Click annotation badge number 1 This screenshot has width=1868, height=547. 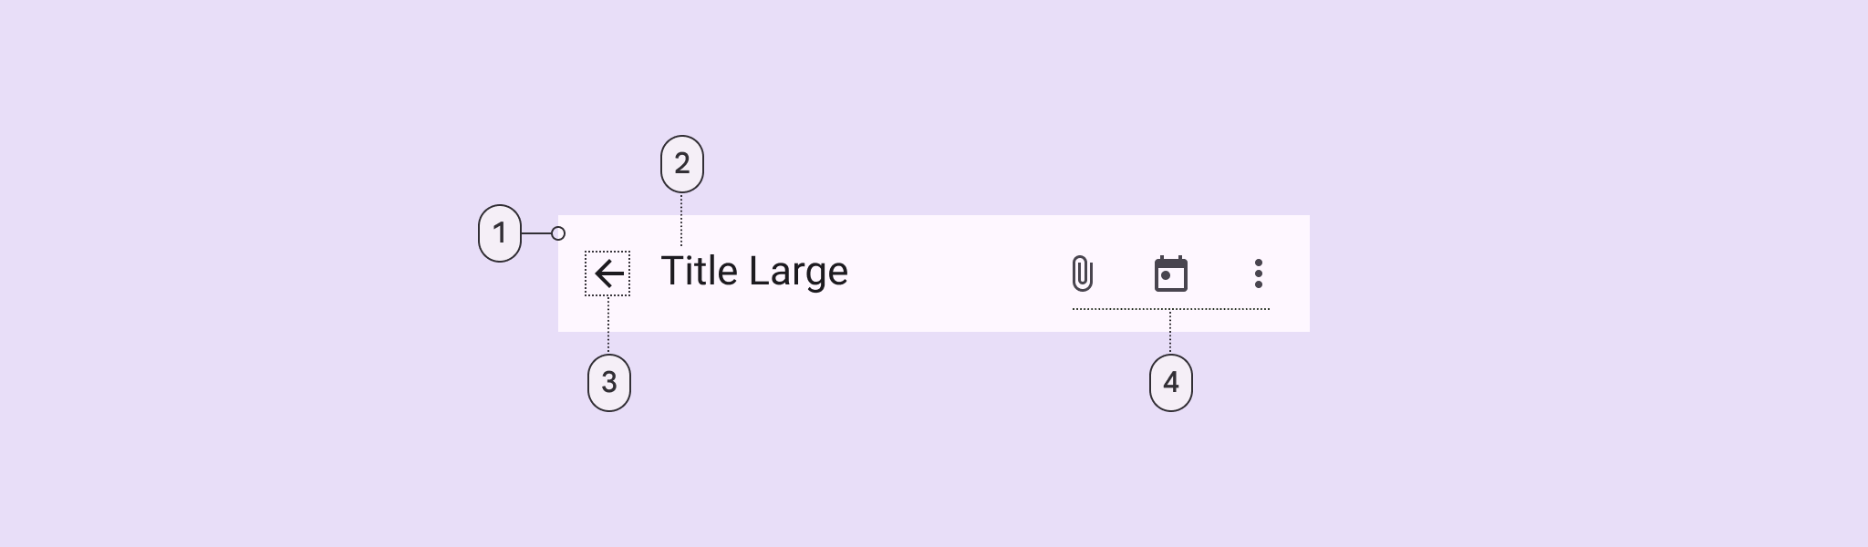tap(500, 233)
